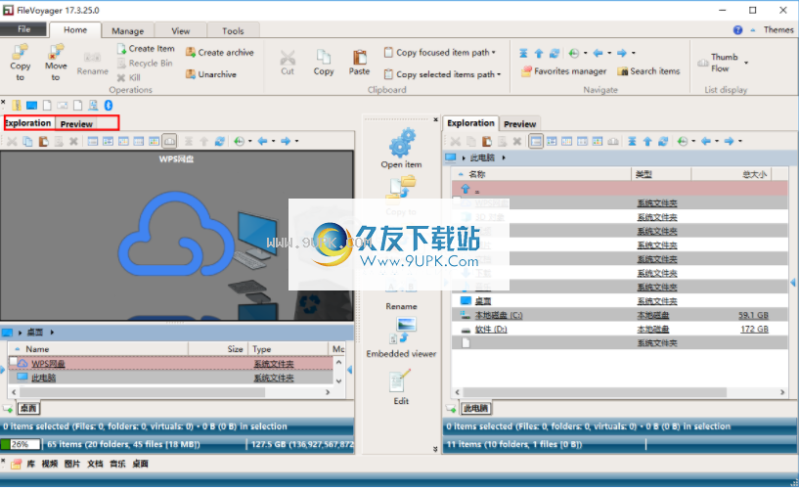The height and width of the screenshot is (490, 799).
Task: Click Open item in the middle panel
Action: [402, 149]
